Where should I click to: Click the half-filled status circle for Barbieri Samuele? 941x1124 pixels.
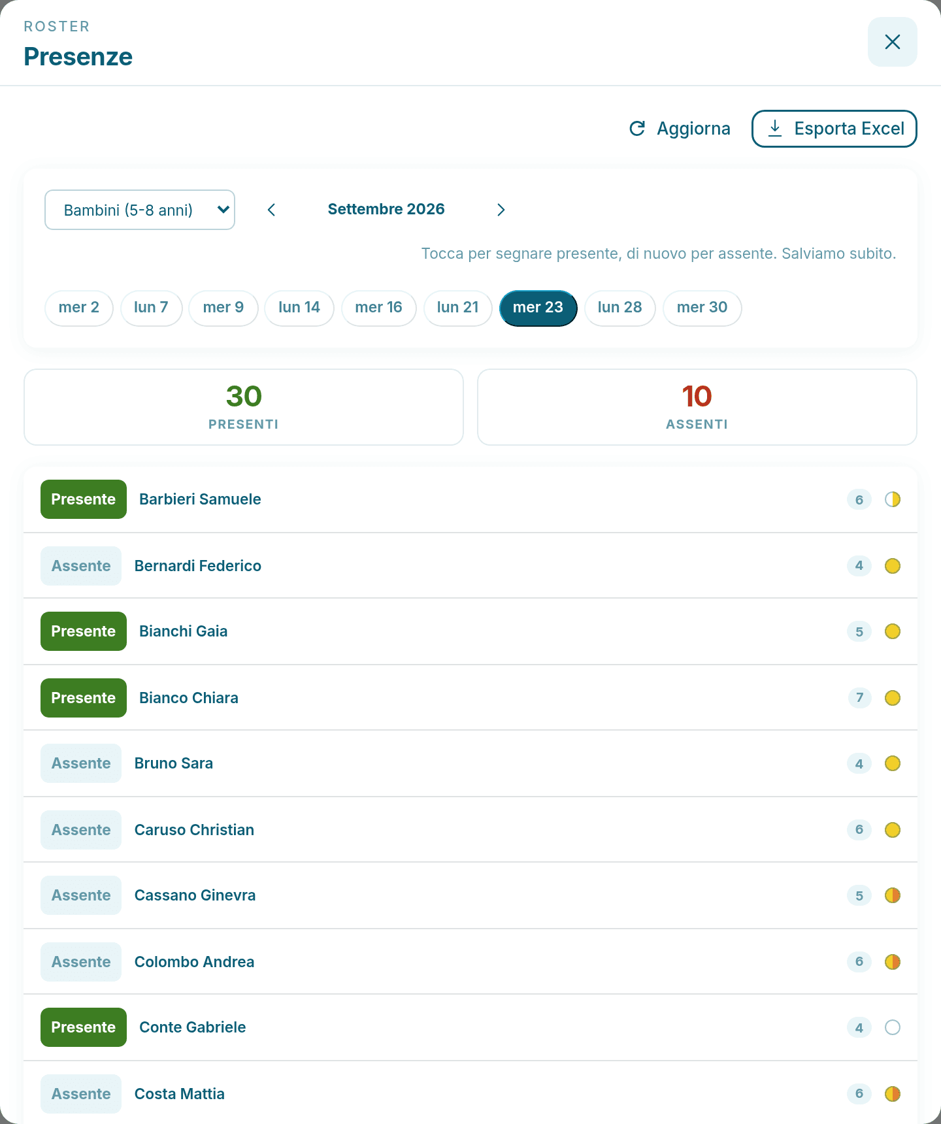tap(893, 499)
